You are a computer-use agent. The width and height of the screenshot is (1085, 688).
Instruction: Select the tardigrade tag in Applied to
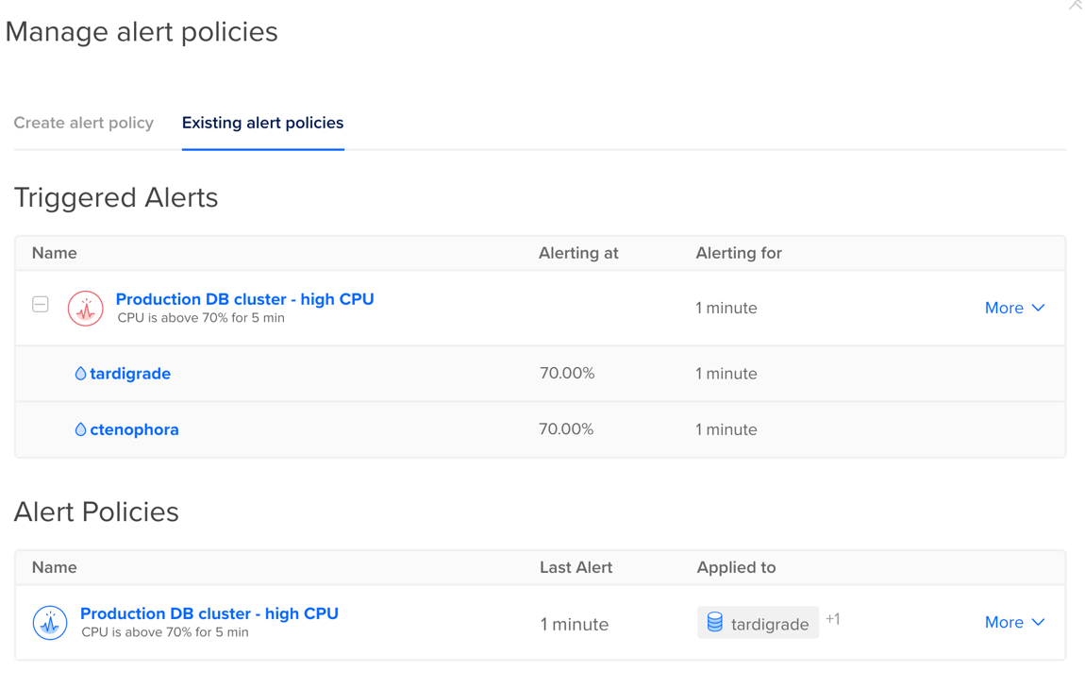pos(768,624)
